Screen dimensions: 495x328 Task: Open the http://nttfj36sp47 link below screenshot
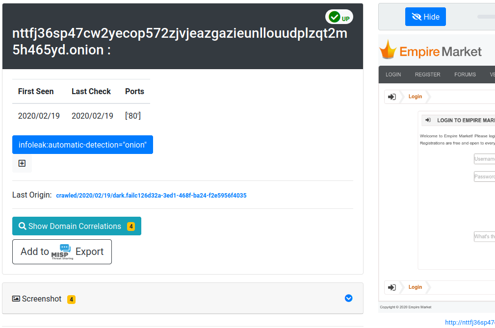click(x=469, y=322)
